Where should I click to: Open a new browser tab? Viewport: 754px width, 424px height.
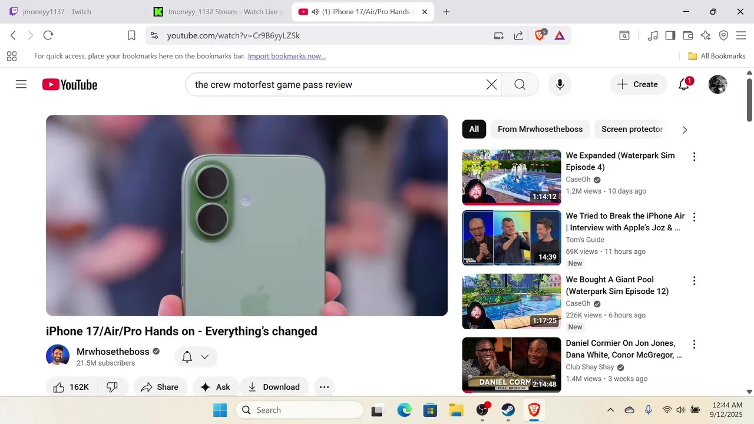click(x=447, y=12)
